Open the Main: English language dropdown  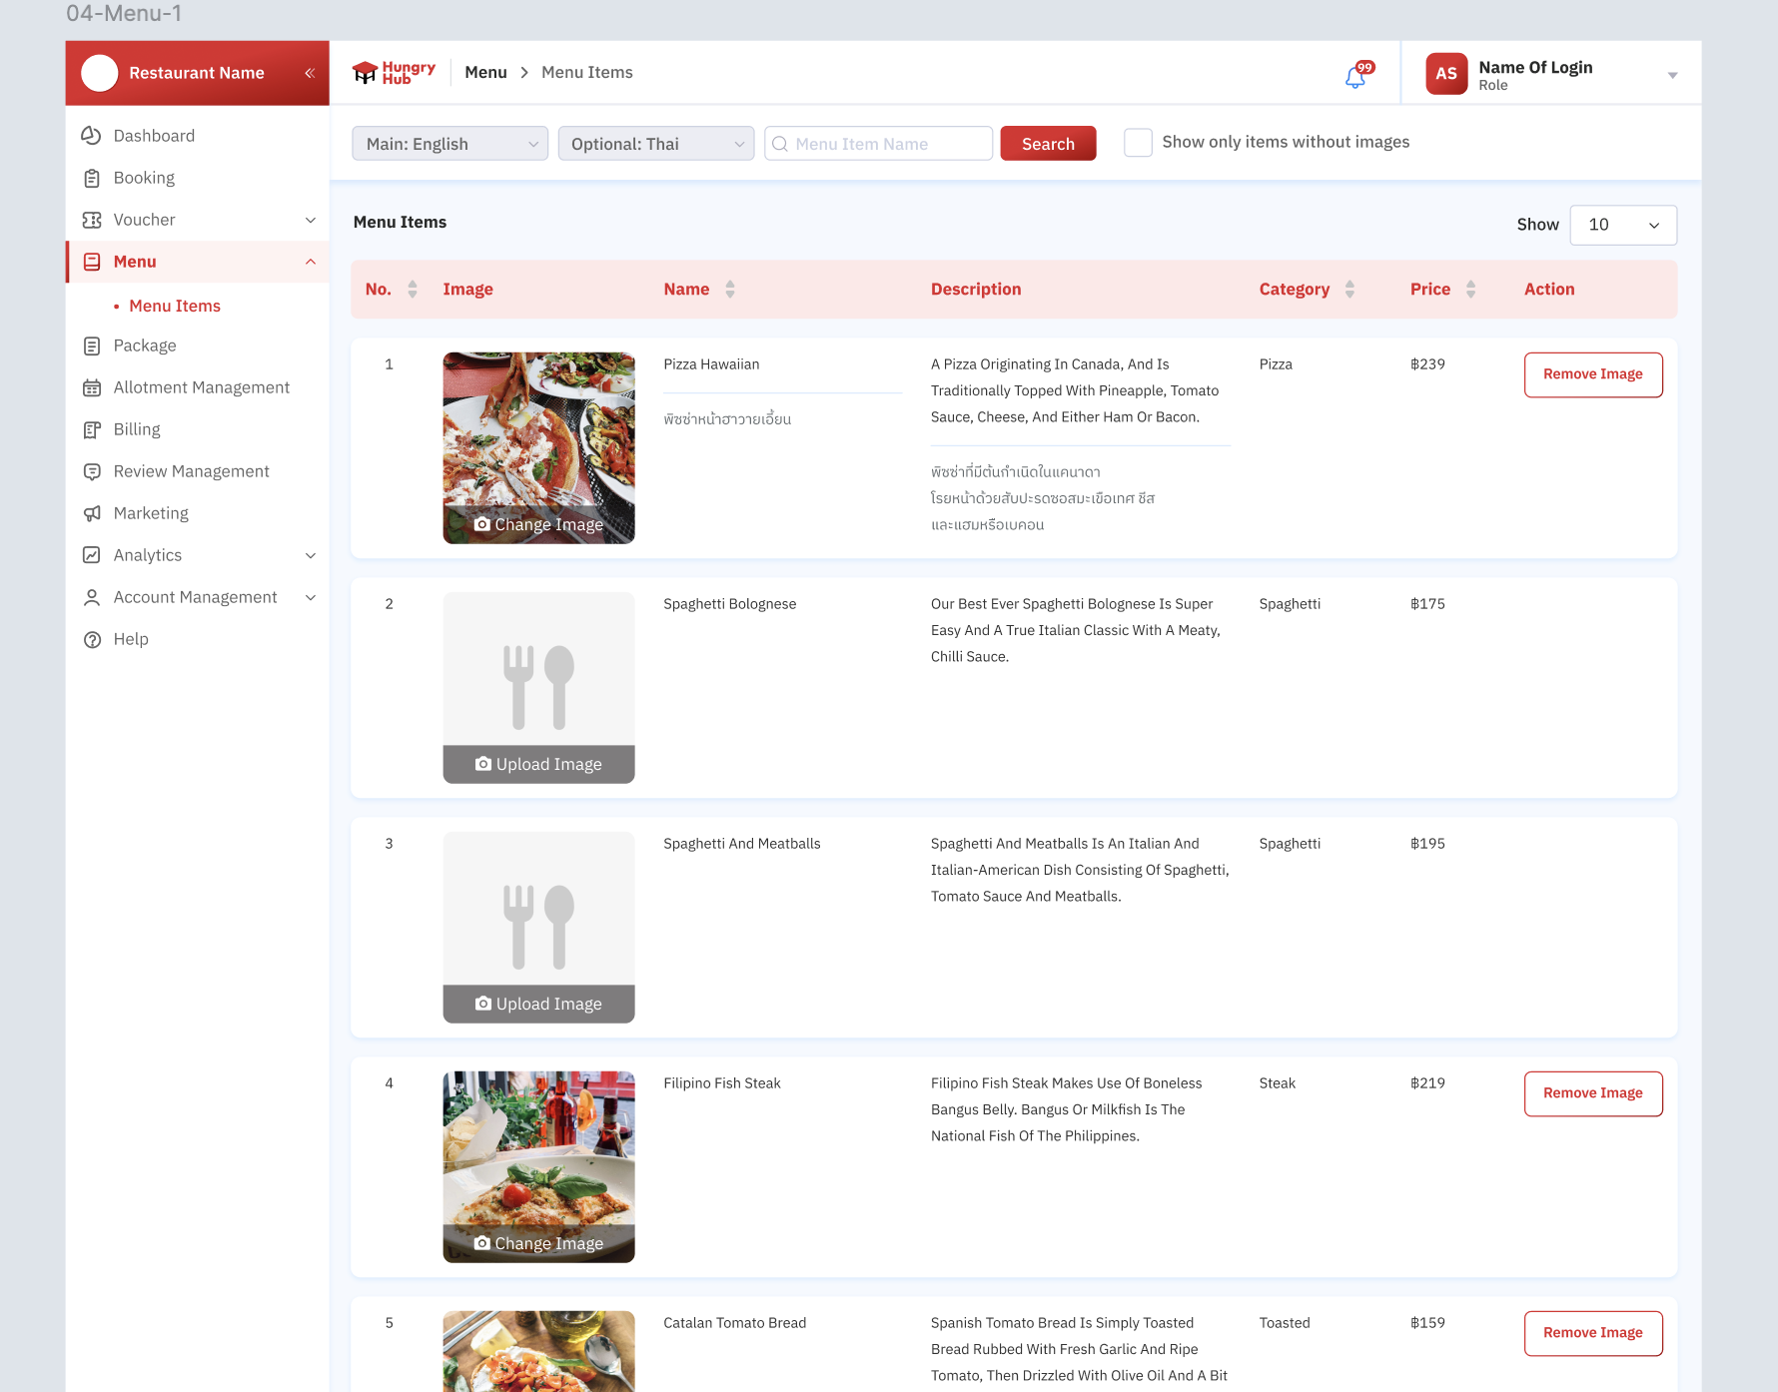[x=449, y=144]
